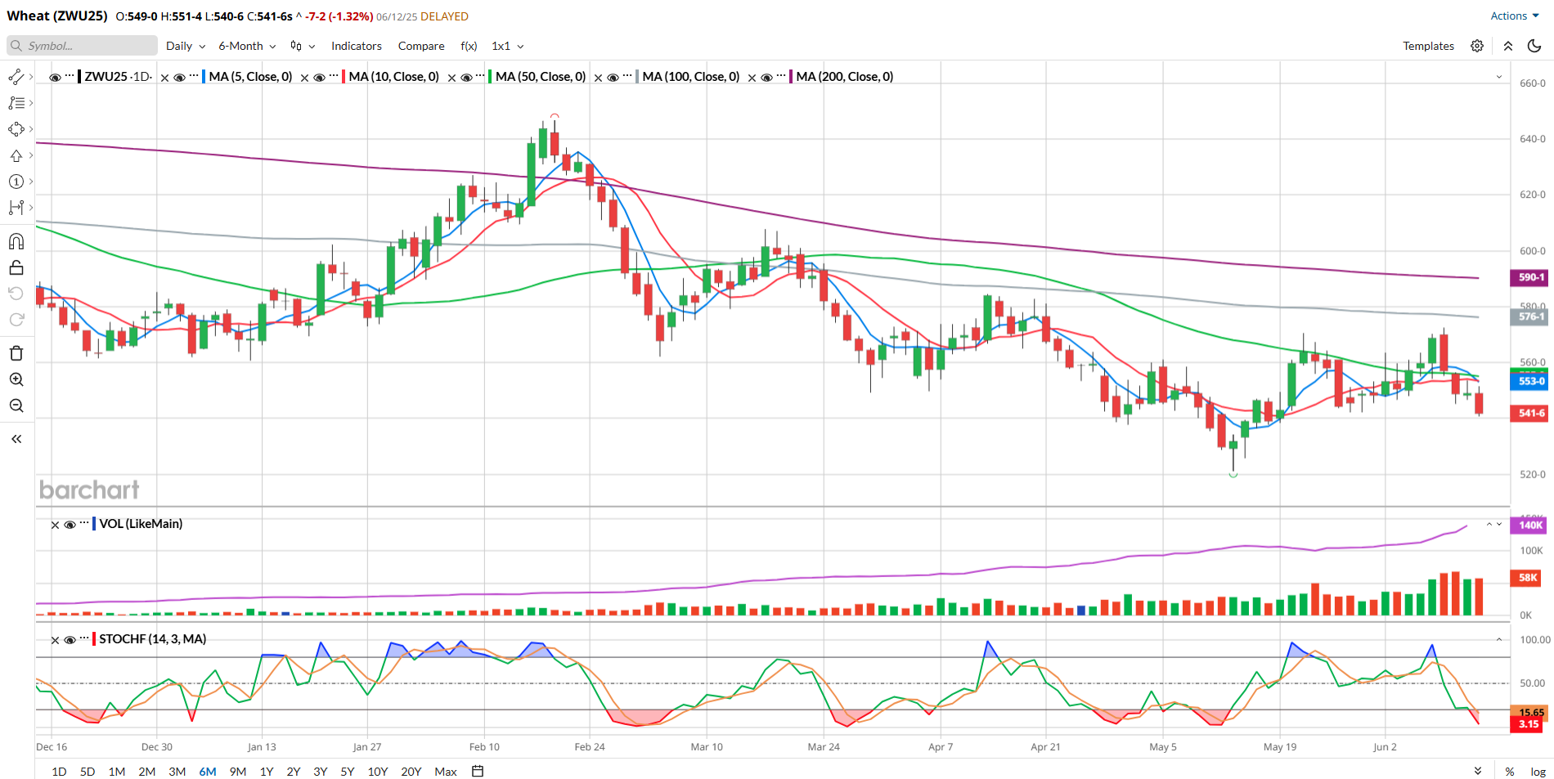
Task: Click the trash delete drawings icon
Action: pos(16,353)
